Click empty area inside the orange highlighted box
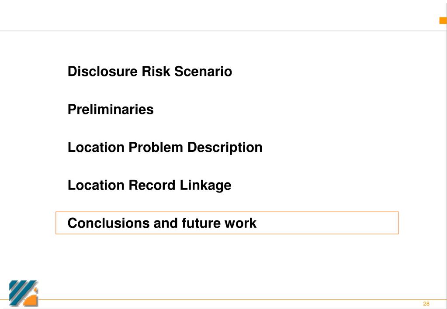This screenshot has height=309, width=447. click(x=328, y=223)
